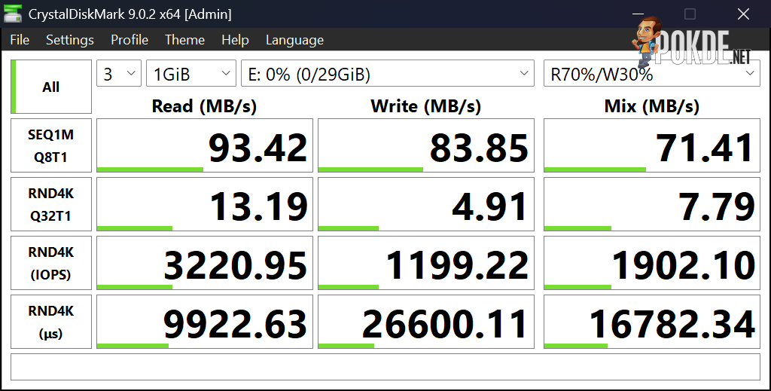Screen dimensions: 771x391
Task: Start the SEQ1M Q8T1 test
Action: pos(51,145)
